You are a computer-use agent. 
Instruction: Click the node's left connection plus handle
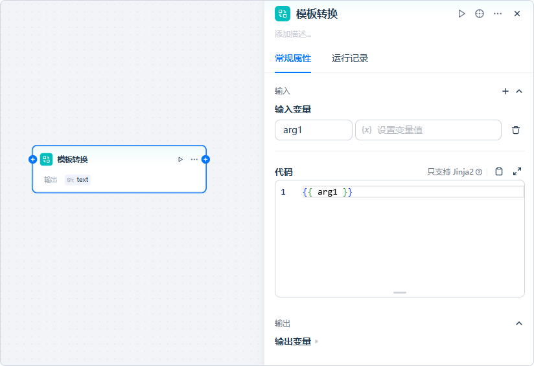pos(32,159)
